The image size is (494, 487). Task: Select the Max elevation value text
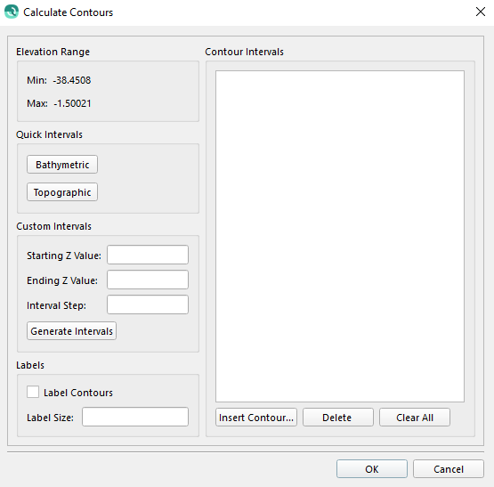point(72,103)
